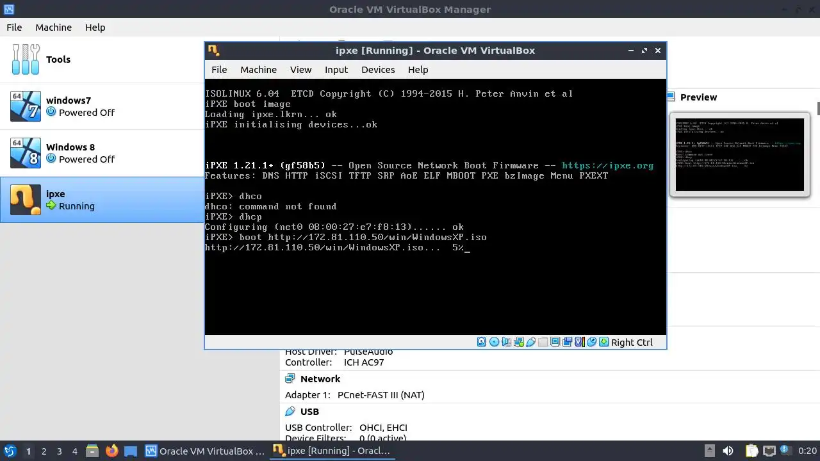
Task: Click the volume speaker tray icon
Action: coord(728,451)
